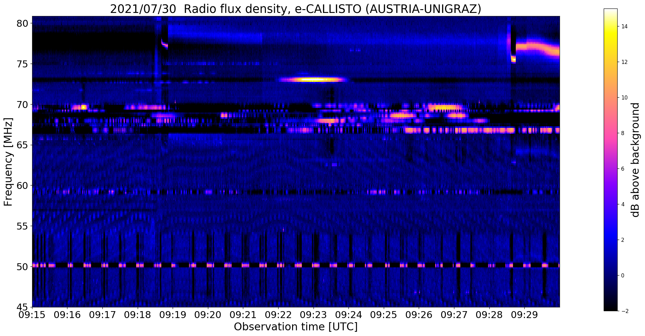Click the bright spike at 75.5 MHz near 09:28:40
The height and width of the screenshot is (336, 645).
(513, 59)
